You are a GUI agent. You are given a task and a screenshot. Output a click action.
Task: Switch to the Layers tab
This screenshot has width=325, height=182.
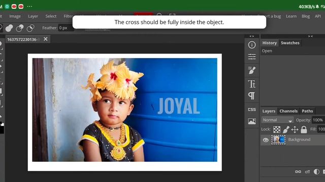pos(269,111)
